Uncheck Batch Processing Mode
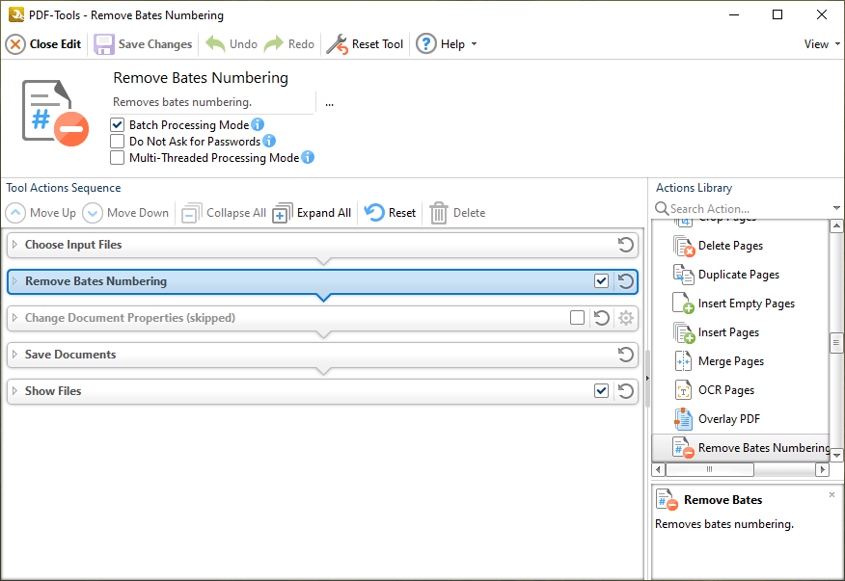The image size is (845, 581). [118, 125]
